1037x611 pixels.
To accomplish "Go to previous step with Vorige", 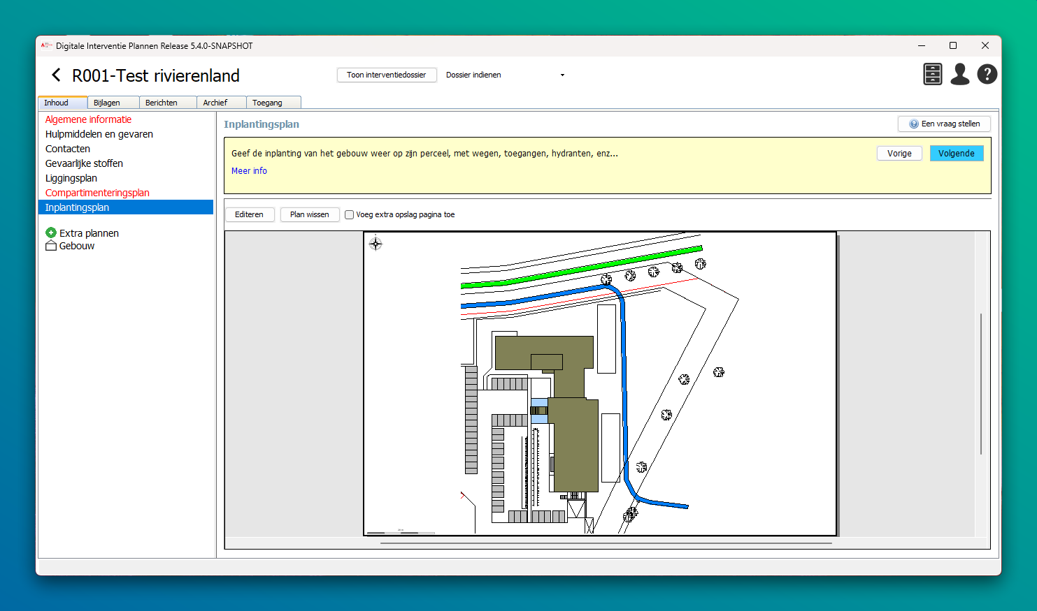I will coord(899,153).
